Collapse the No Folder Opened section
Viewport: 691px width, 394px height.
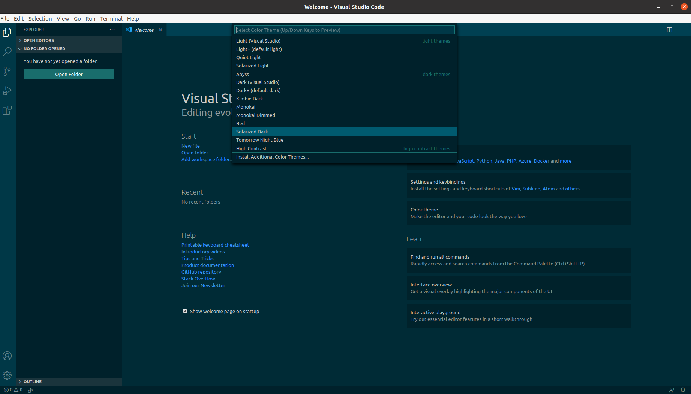click(x=69, y=49)
